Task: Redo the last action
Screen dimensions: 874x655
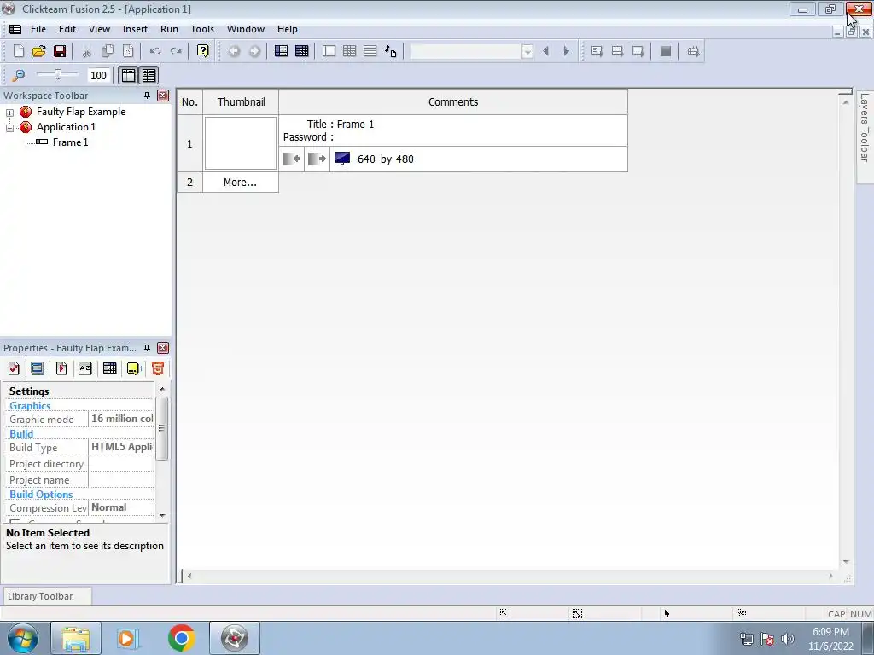Action: [x=176, y=51]
